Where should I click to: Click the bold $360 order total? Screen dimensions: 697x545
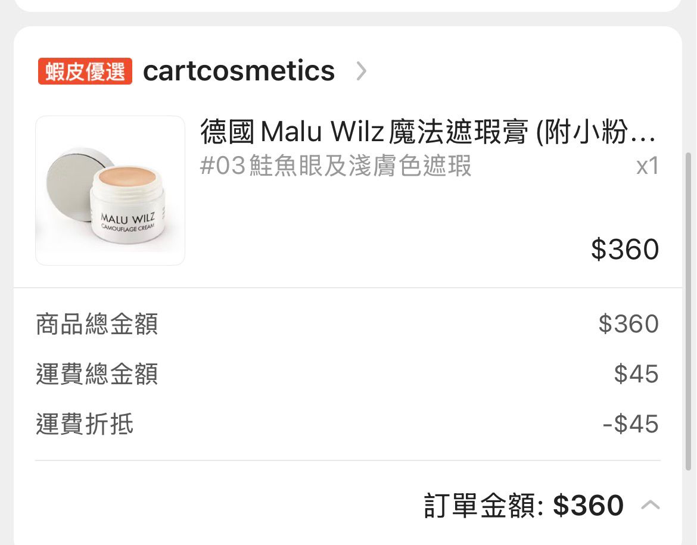click(x=588, y=506)
